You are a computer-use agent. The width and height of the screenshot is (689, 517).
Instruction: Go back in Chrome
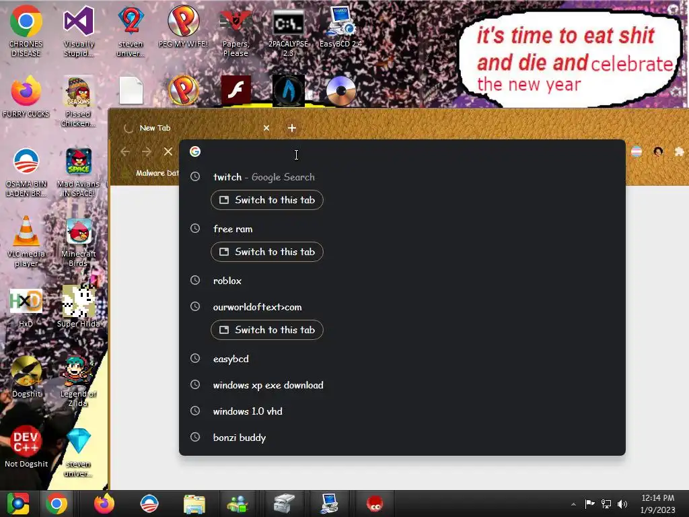pyautogui.click(x=125, y=151)
